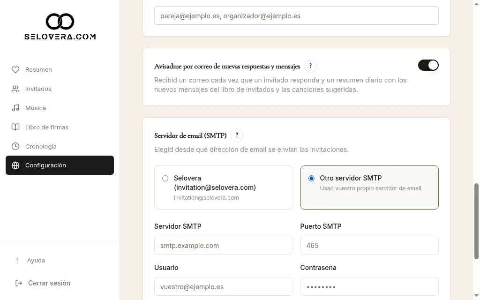
Task: Select the Selovera invitation@selovera.com radio option
Action: click(x=165, y=179)
